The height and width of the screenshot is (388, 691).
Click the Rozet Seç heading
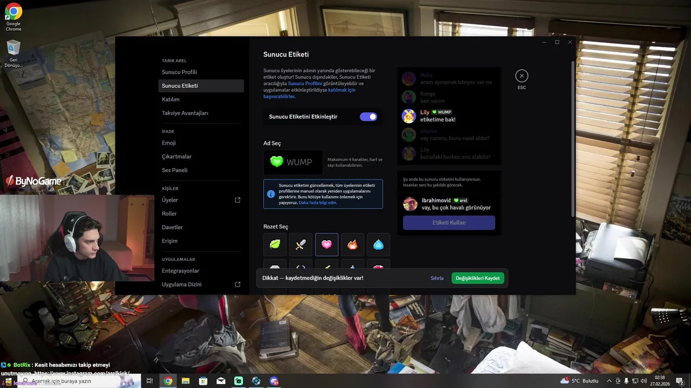(276, 227)
